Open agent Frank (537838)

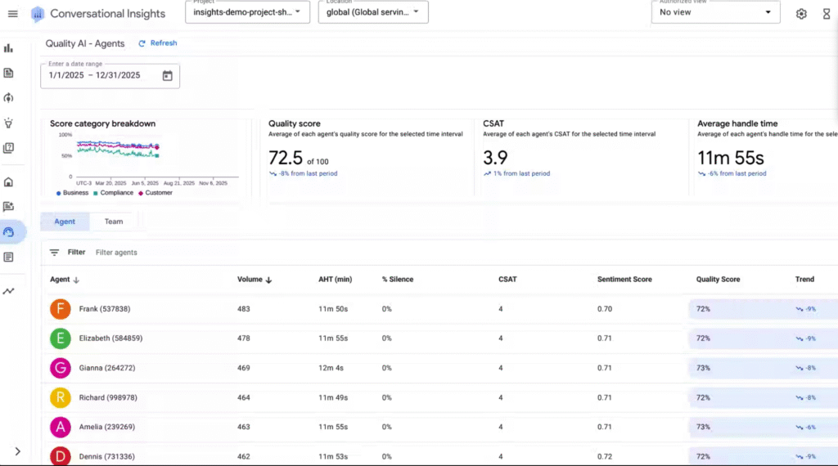pos(105,309)
